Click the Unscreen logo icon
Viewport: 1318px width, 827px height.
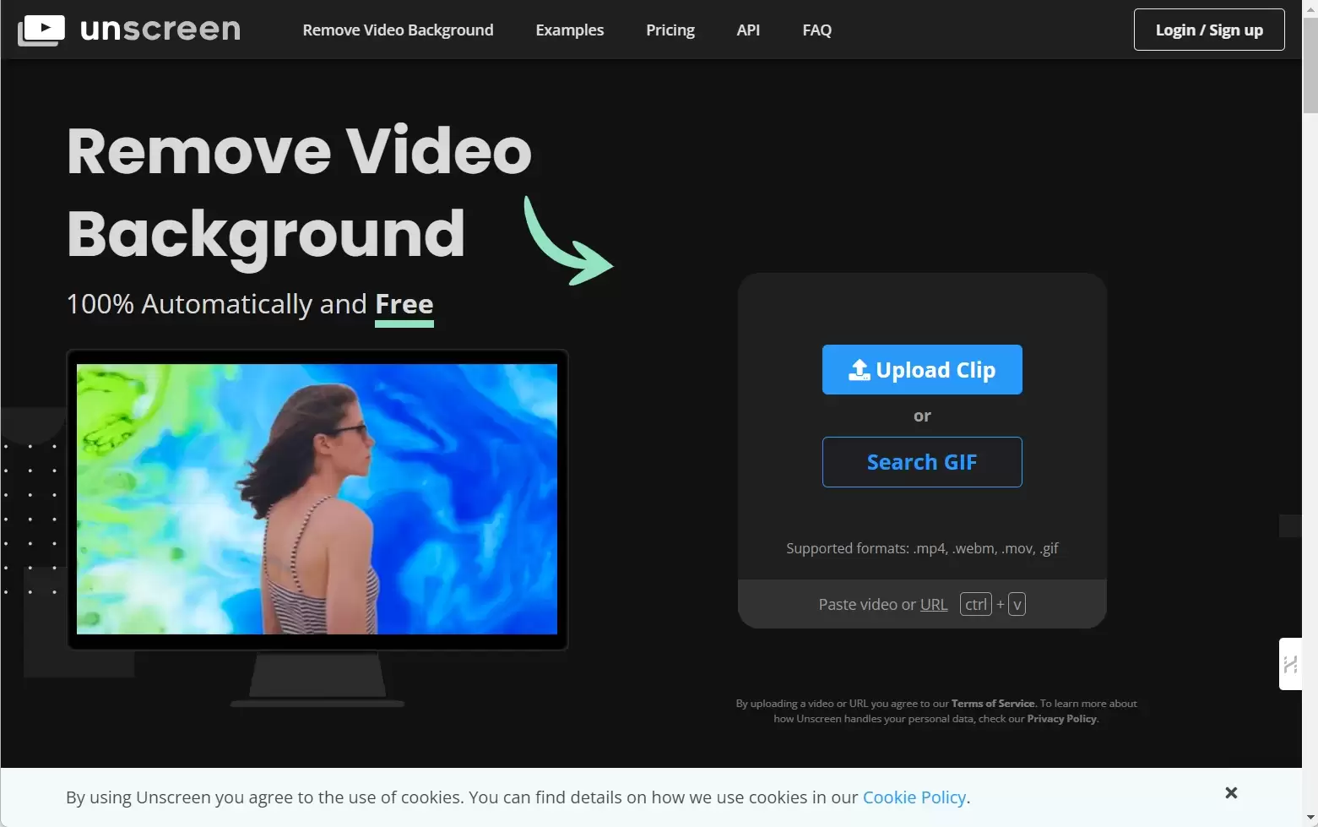coord(41,30)
